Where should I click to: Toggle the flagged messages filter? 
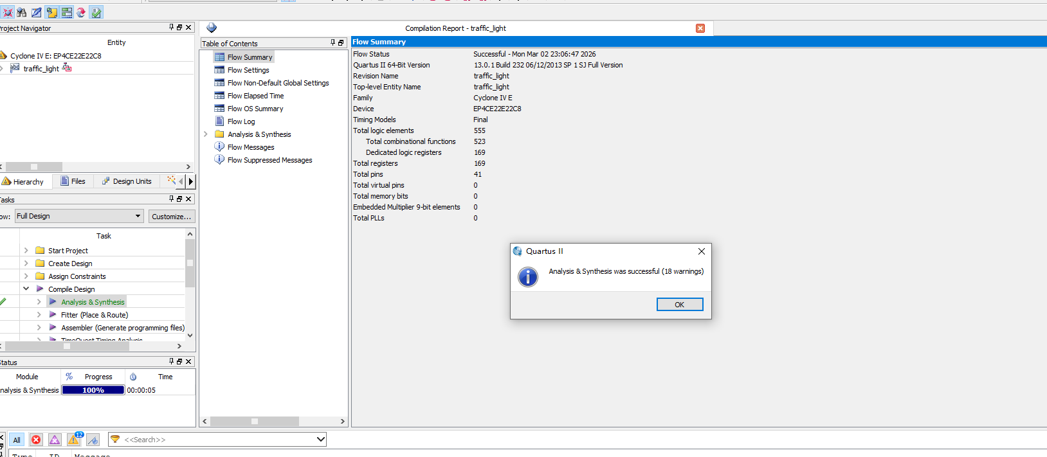93,440
